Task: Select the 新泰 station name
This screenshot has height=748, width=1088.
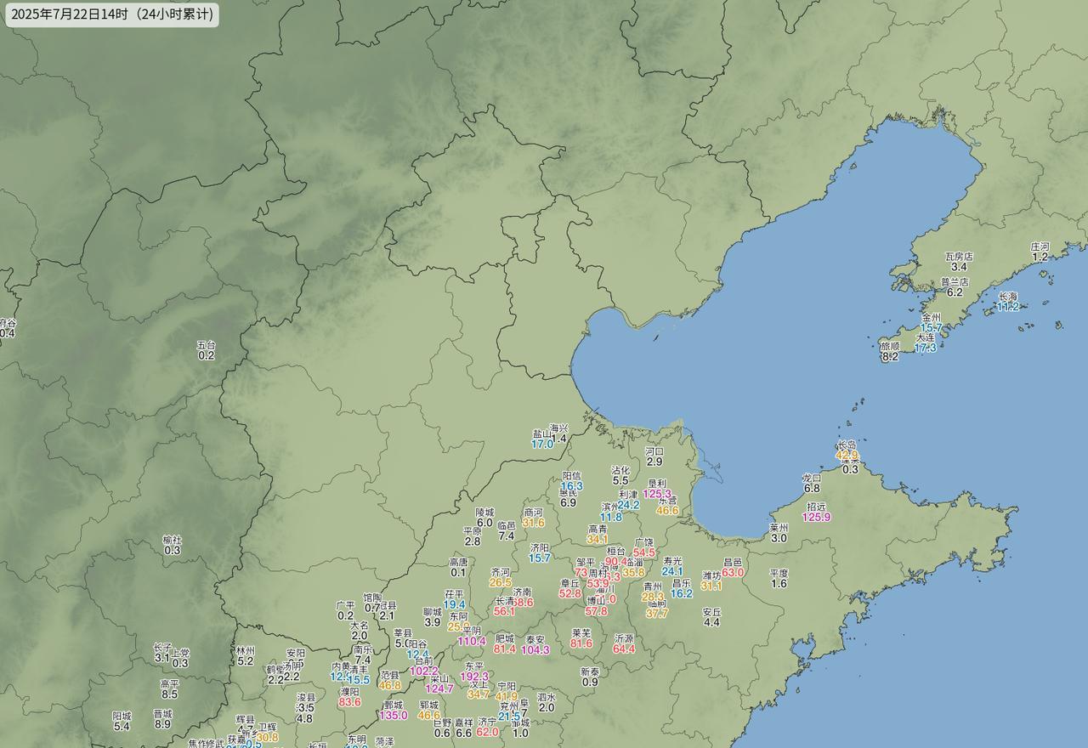Action: pos(590,671)
